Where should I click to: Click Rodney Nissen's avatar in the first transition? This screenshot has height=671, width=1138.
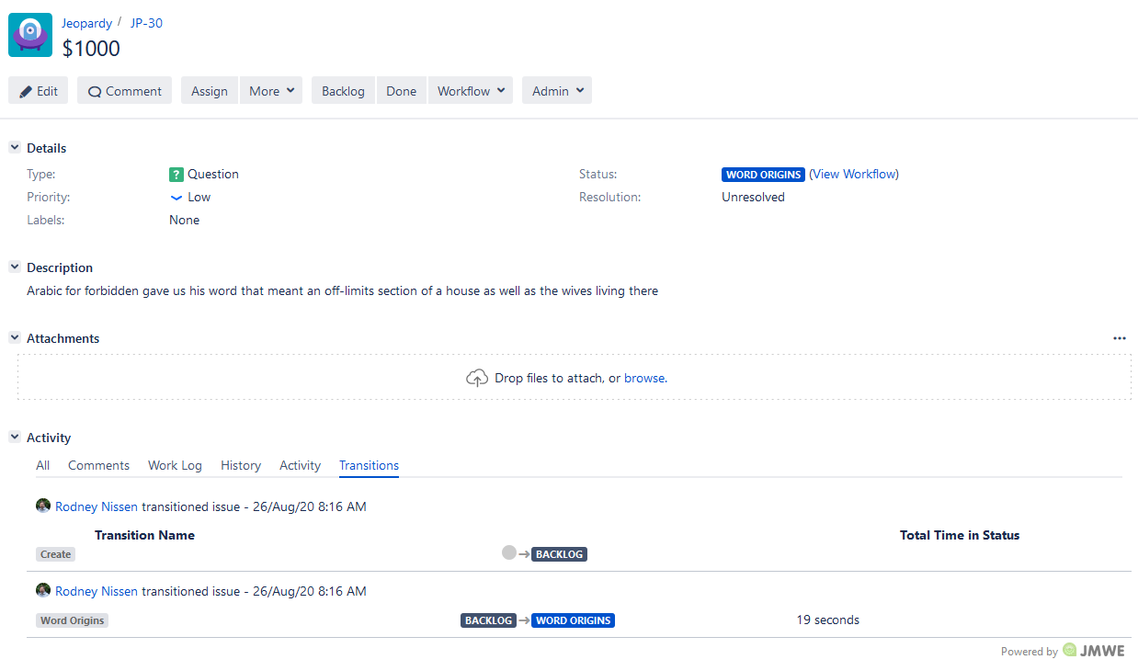pyautogui.click(x=43, y=506)
